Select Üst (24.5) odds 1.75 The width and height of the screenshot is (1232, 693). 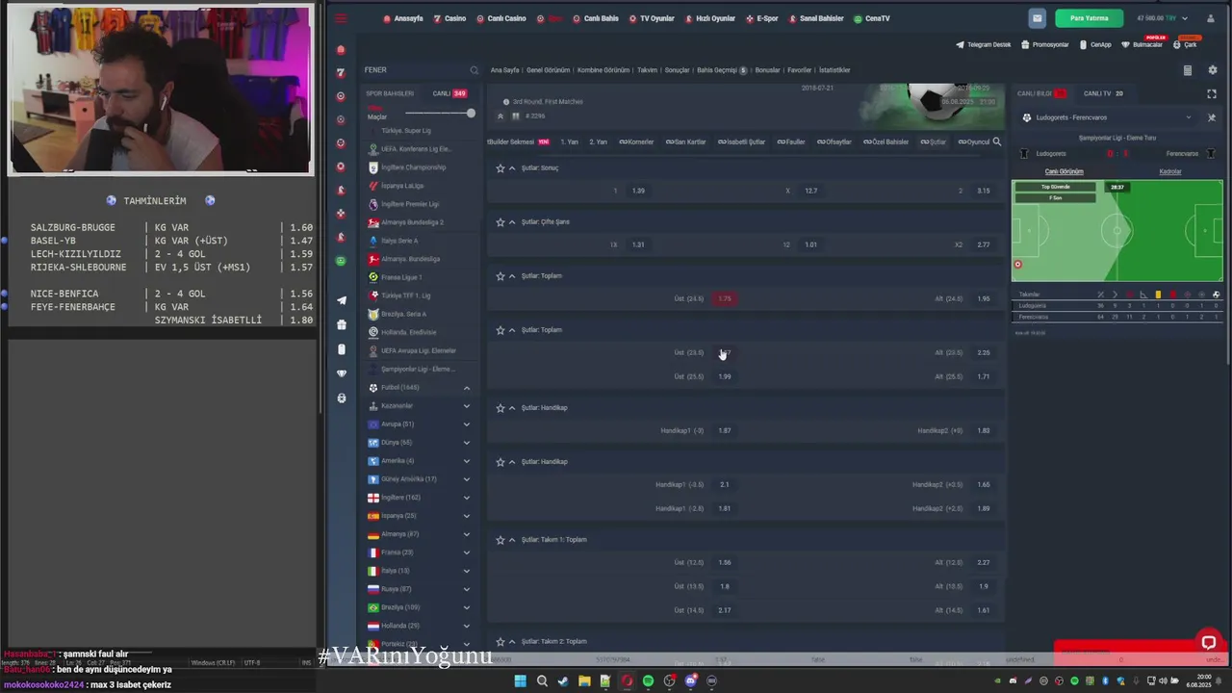[x=725, y=298]
